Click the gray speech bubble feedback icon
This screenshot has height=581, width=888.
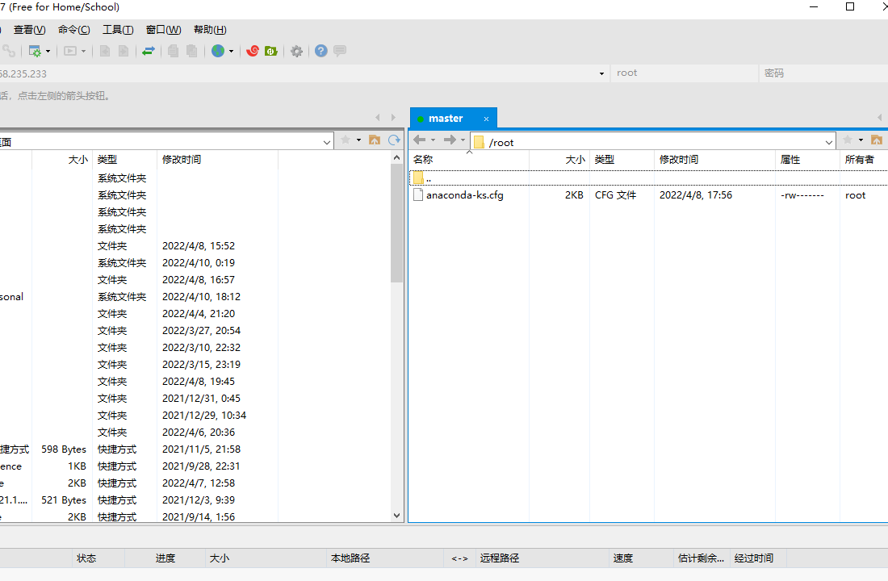pyautogui.click(x=340, y=51)
